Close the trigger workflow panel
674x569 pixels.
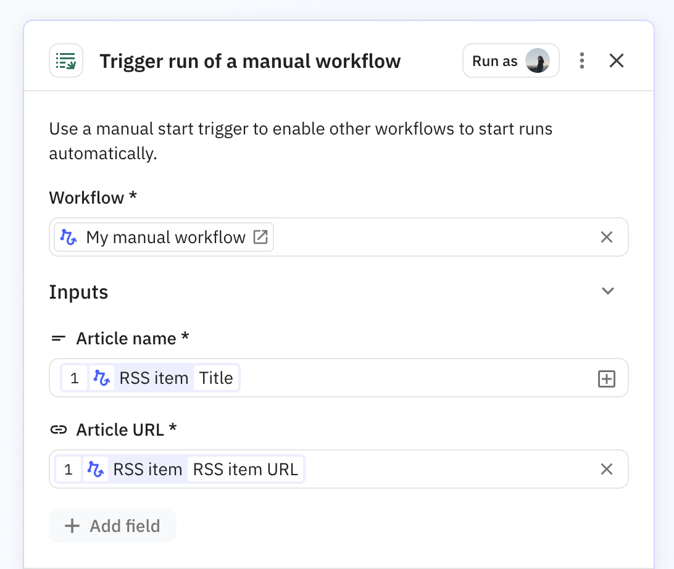coord(617,60)
